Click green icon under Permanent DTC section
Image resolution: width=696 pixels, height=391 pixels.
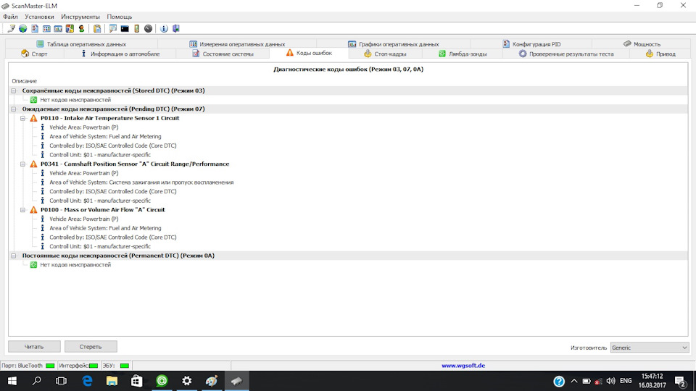click(33, 265)
